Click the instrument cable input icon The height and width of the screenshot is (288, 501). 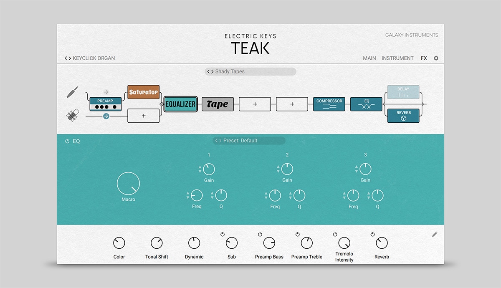(73, 92)
